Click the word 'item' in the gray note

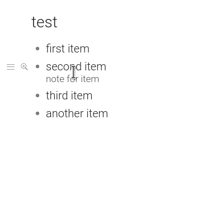[90, 79]
